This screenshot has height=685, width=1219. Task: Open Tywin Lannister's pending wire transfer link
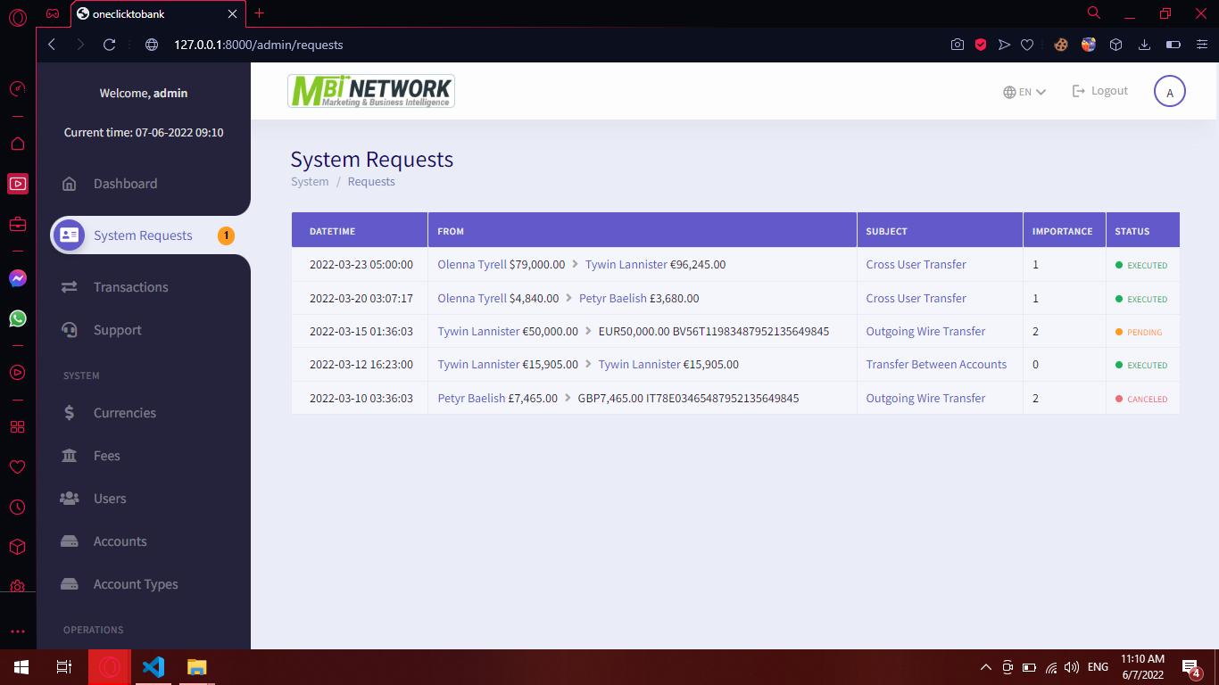tap(925, 331)
